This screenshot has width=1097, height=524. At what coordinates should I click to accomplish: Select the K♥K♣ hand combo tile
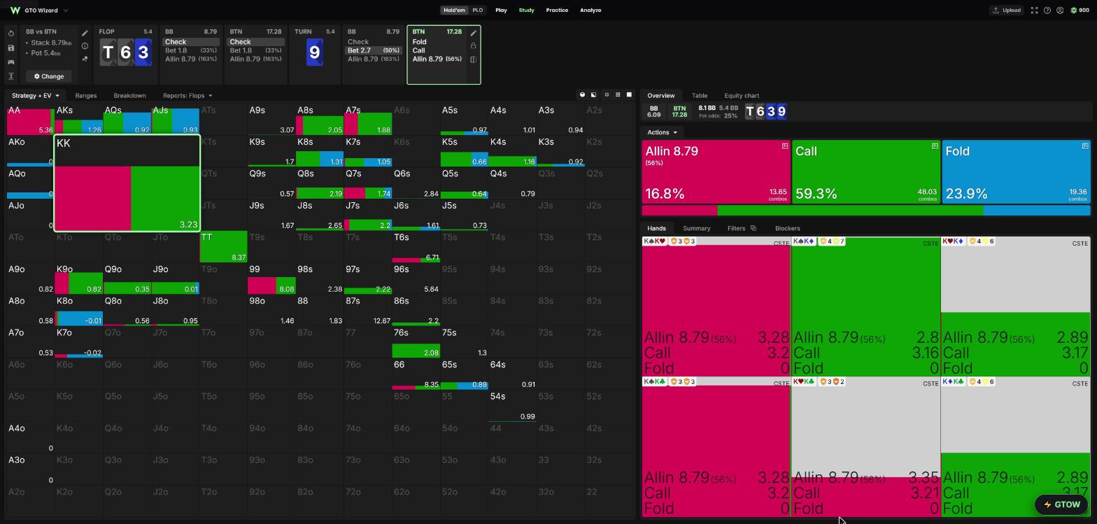click(x=865, y=448)
